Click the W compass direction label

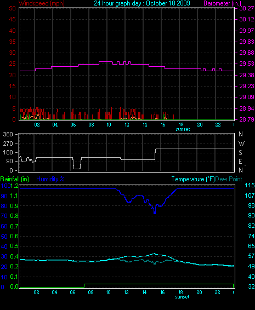pos(241,143)
